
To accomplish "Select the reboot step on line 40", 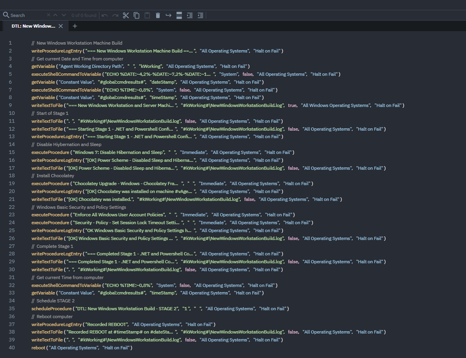I will pyautogui.click(x=38, y=348).
